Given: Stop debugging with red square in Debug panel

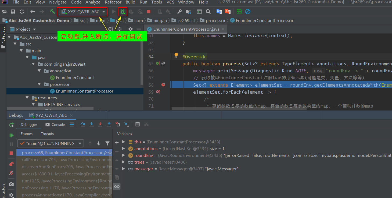Looking at the screenshot, I should 11,153.
